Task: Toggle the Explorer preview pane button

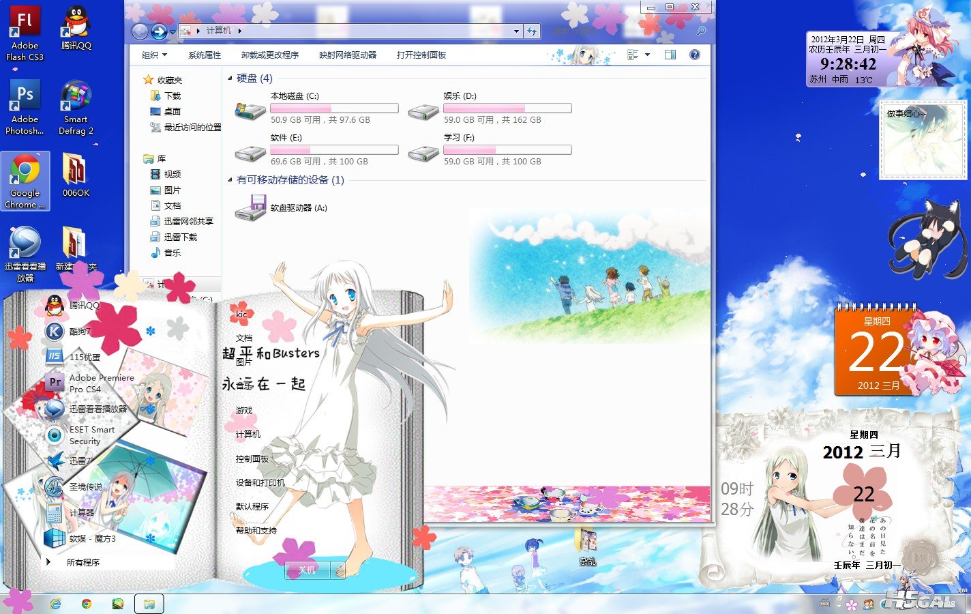Action: [x=670, y=55]
